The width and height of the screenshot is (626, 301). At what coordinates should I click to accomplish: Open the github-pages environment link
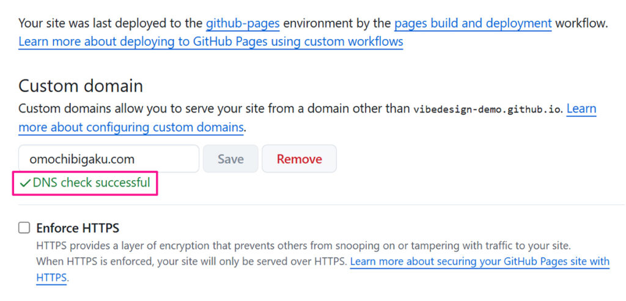pos(243,24)
